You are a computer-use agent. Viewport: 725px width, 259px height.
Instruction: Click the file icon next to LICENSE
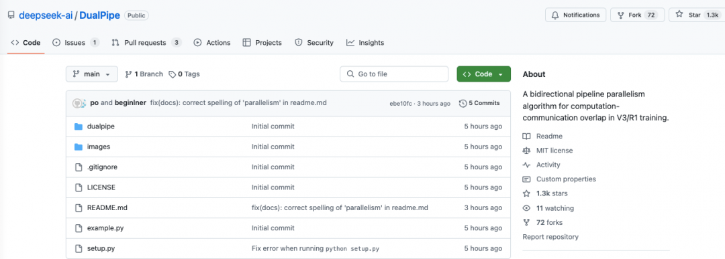(78, 187)
